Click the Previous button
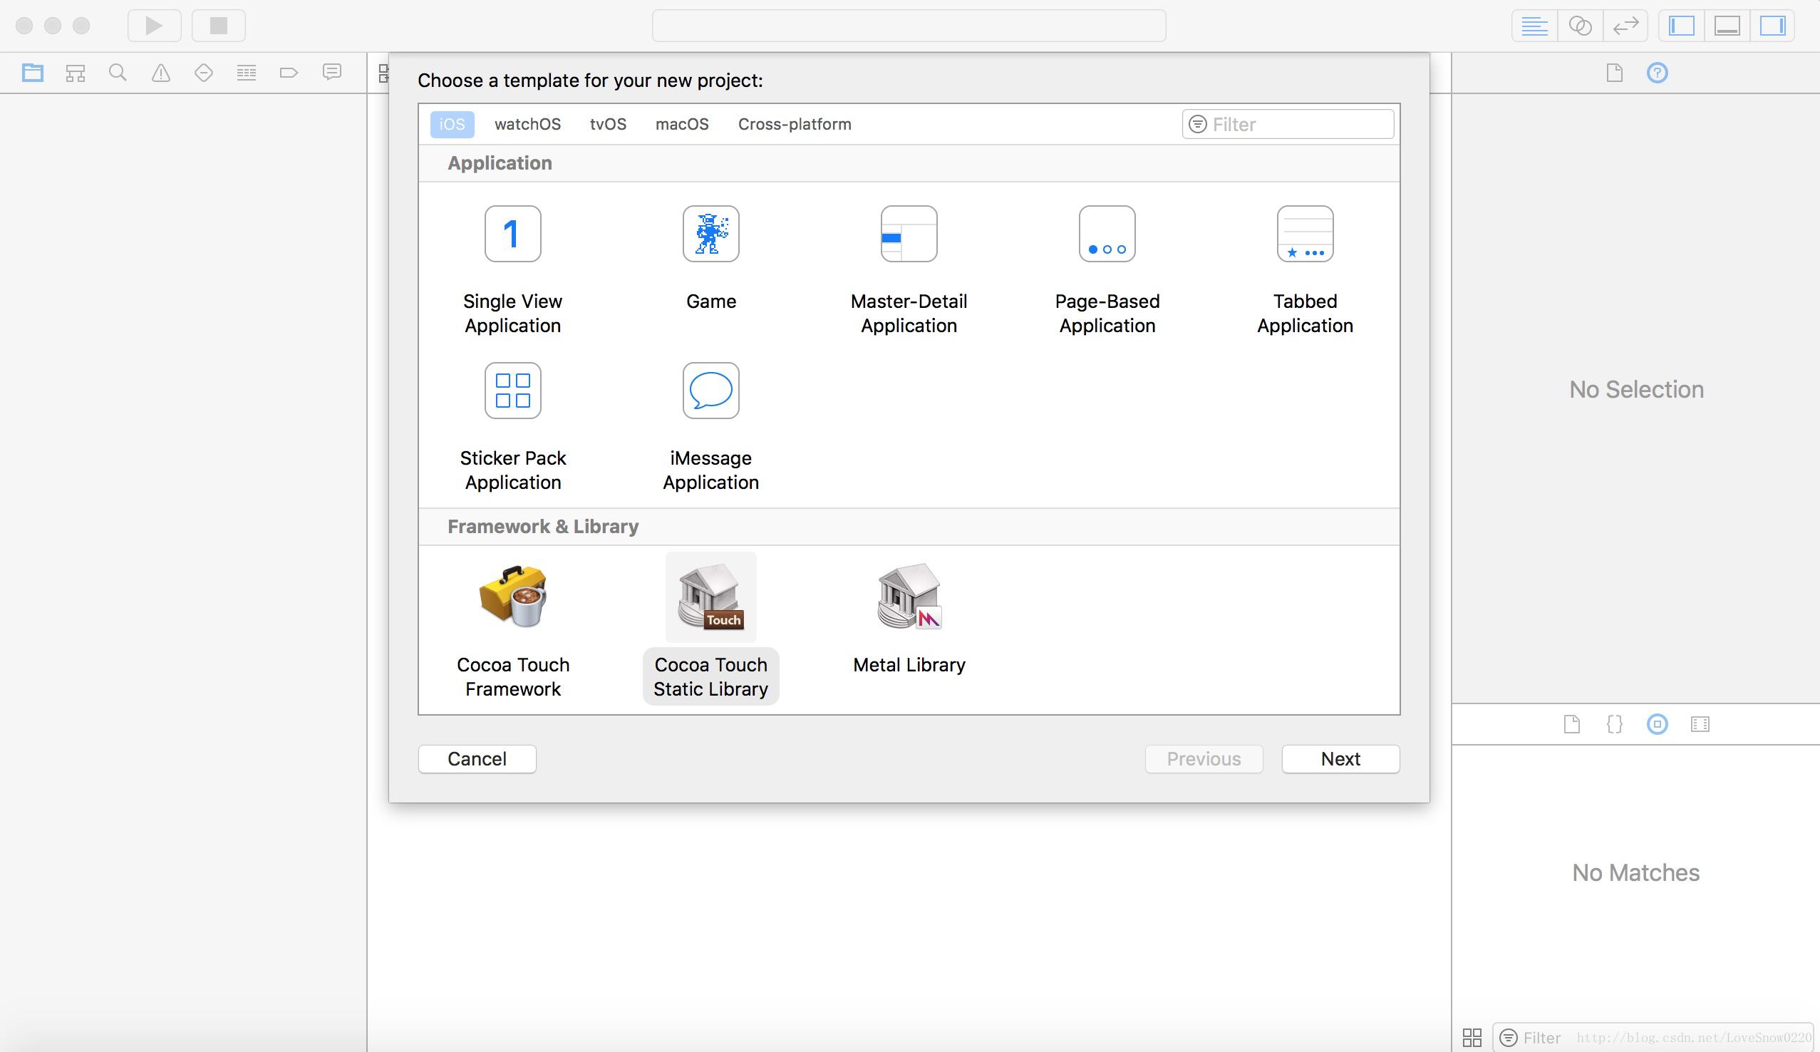This screenshot has height=1052, width=1820. pyautogui.click(x=1203, y=758)
